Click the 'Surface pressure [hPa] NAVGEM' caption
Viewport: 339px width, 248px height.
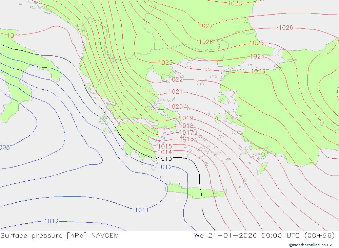pos(59,235)
